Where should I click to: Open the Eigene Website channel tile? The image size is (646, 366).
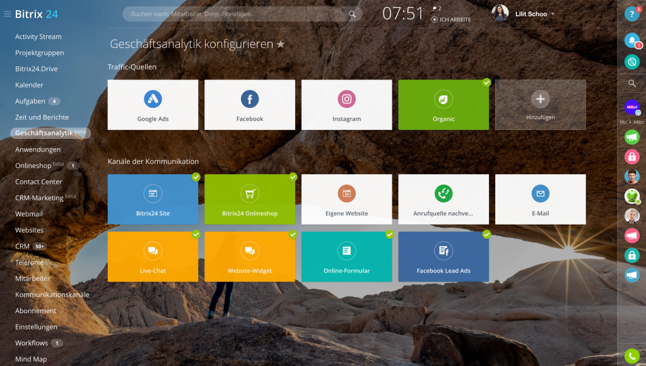pos(346,199)
